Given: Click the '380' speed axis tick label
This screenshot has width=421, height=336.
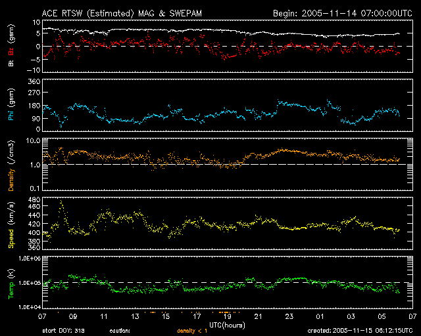Looking at the screenshot, I should (34, 241).
